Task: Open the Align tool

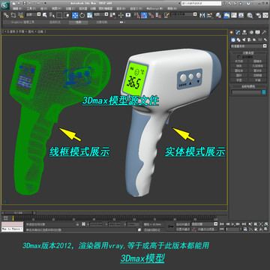Action: click(x=210, y=15)
